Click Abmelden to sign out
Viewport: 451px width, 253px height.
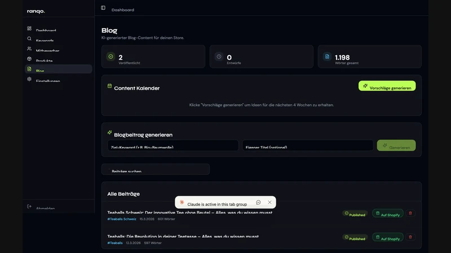coord(45,207)
